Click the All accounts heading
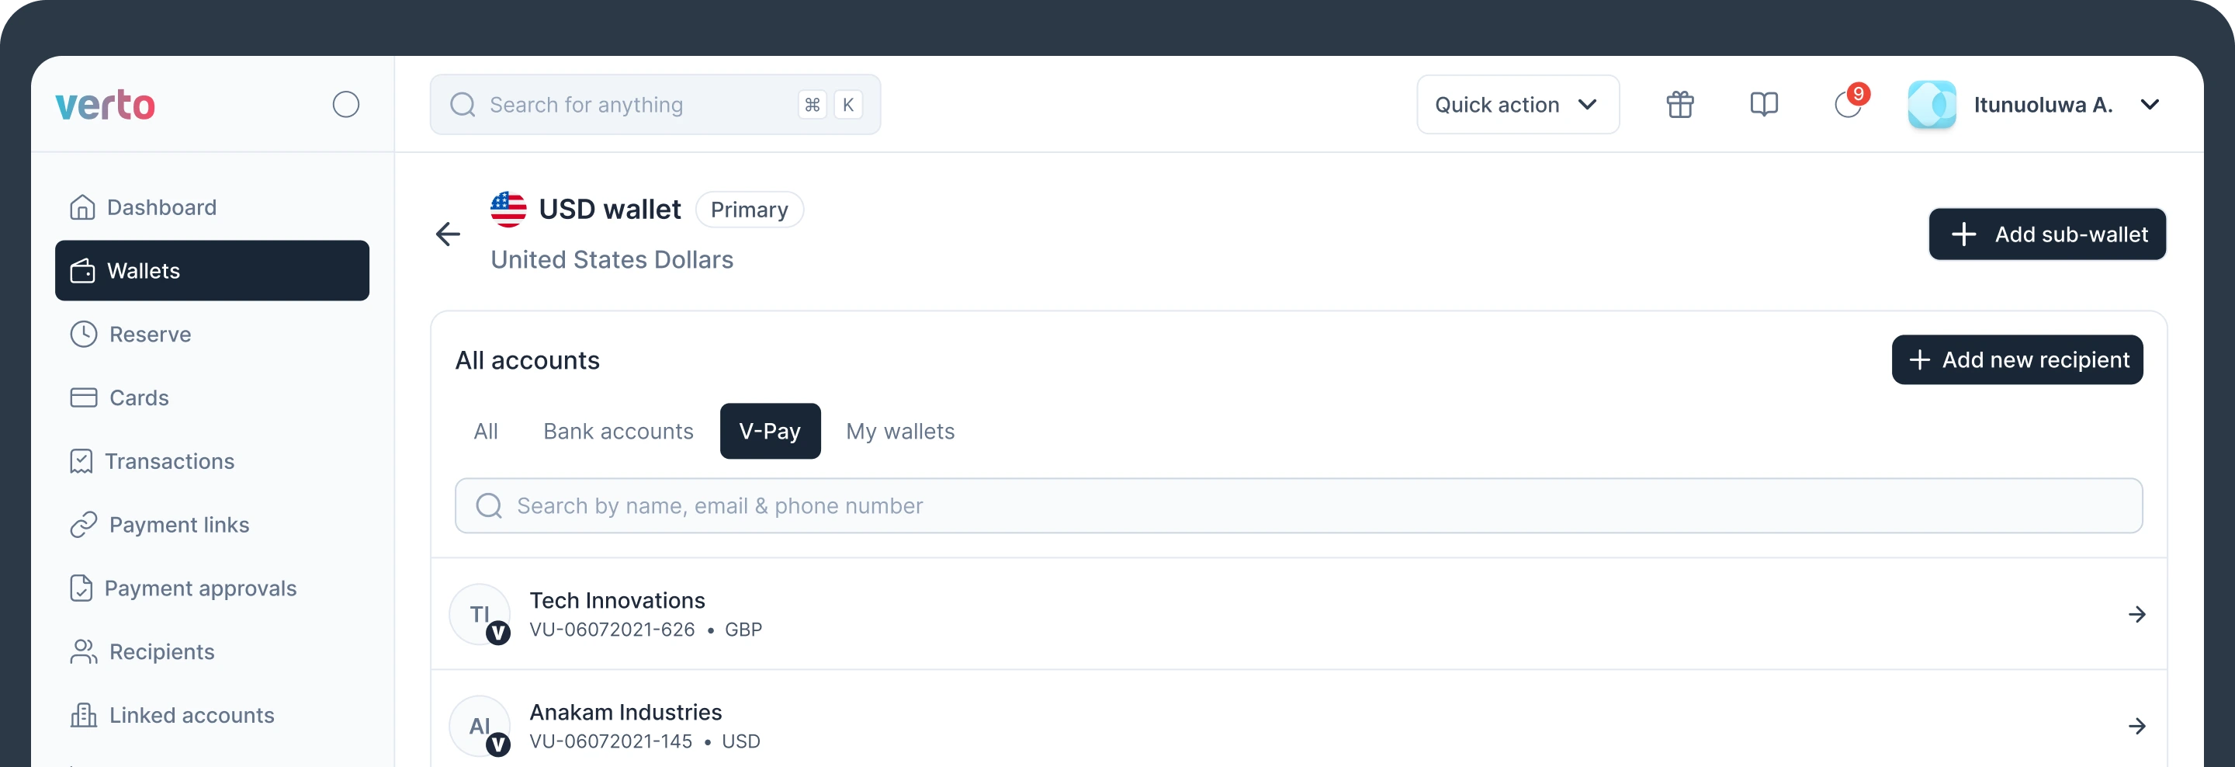Screen dimensions: 2235x767 tap(528, 360)
